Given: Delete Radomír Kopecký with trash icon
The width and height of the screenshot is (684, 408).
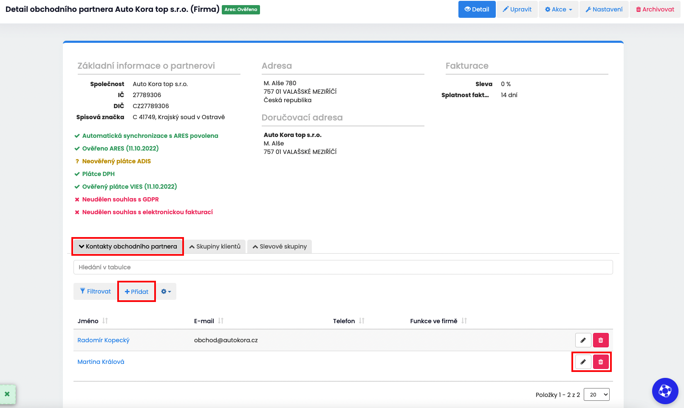Looking at the screenshot, I should (601, 340).
